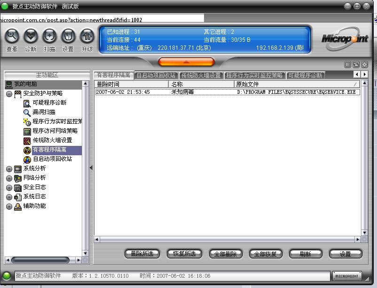Sort by the 名称 column header
377x288 pixels.
click(202, 84)
